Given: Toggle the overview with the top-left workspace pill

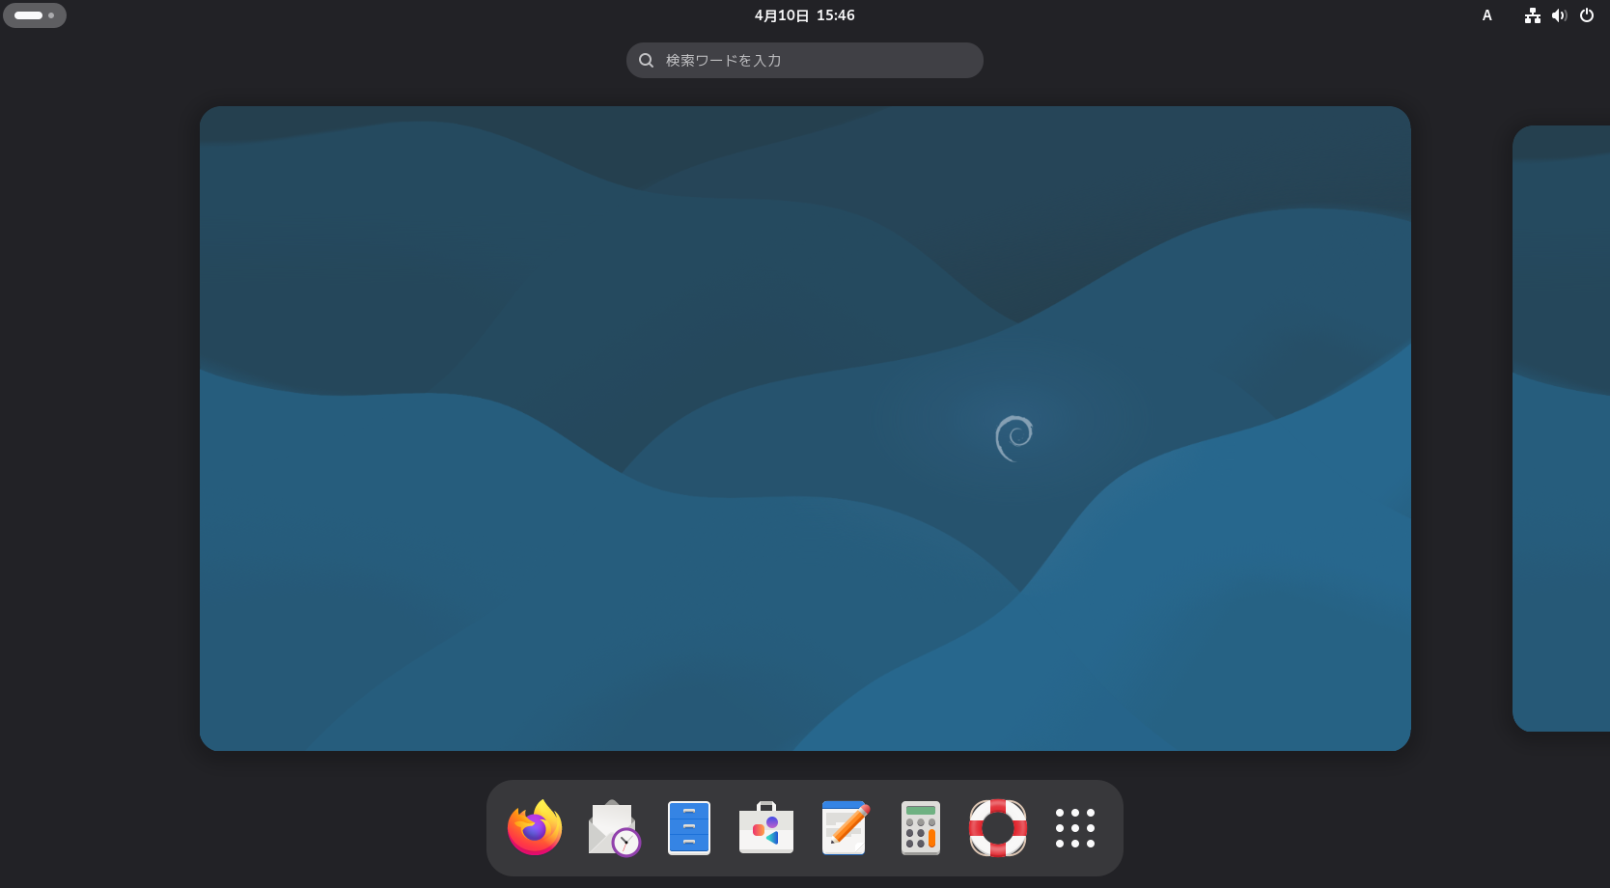Looking at the screenshot, I should coord(29,15).
